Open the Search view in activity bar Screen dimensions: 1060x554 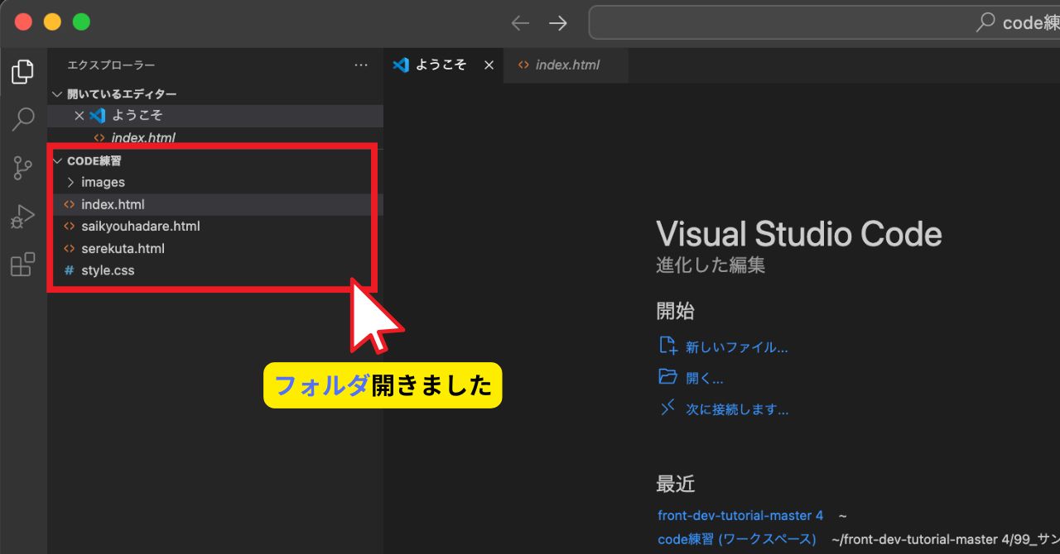23,120
